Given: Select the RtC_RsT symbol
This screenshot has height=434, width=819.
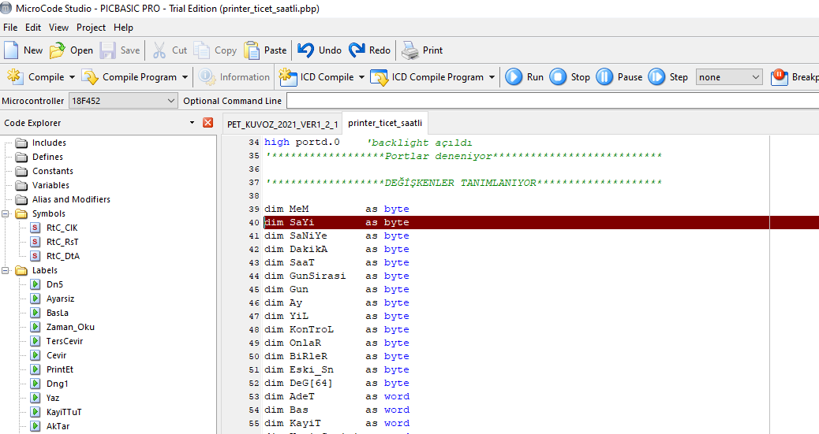Looking at the screenshot, I should point(62,242).
